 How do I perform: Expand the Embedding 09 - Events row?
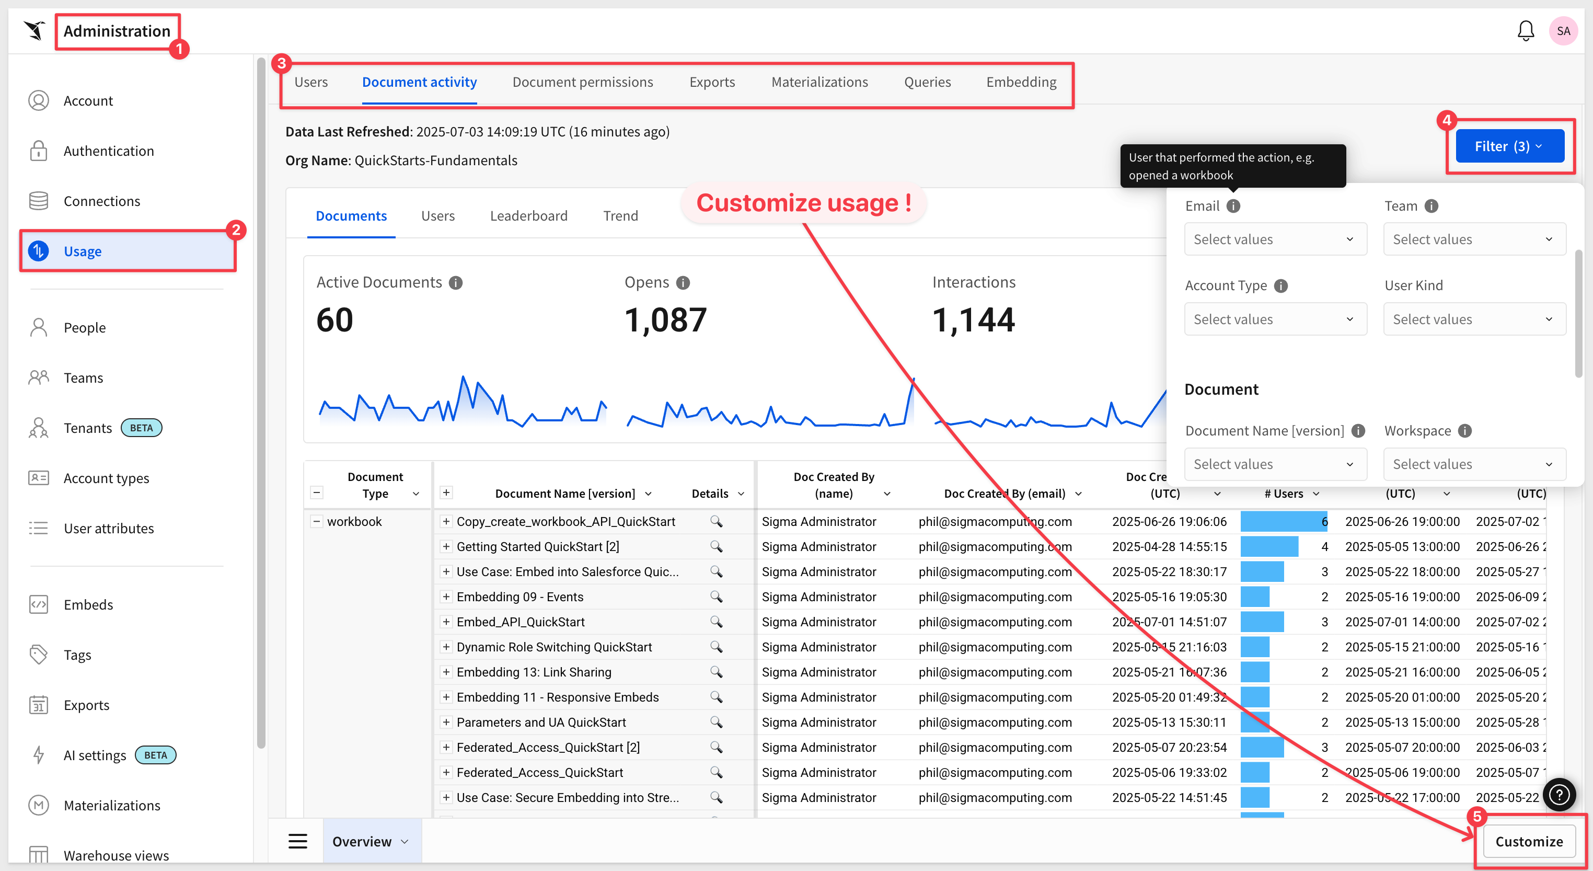click(445, 597)
